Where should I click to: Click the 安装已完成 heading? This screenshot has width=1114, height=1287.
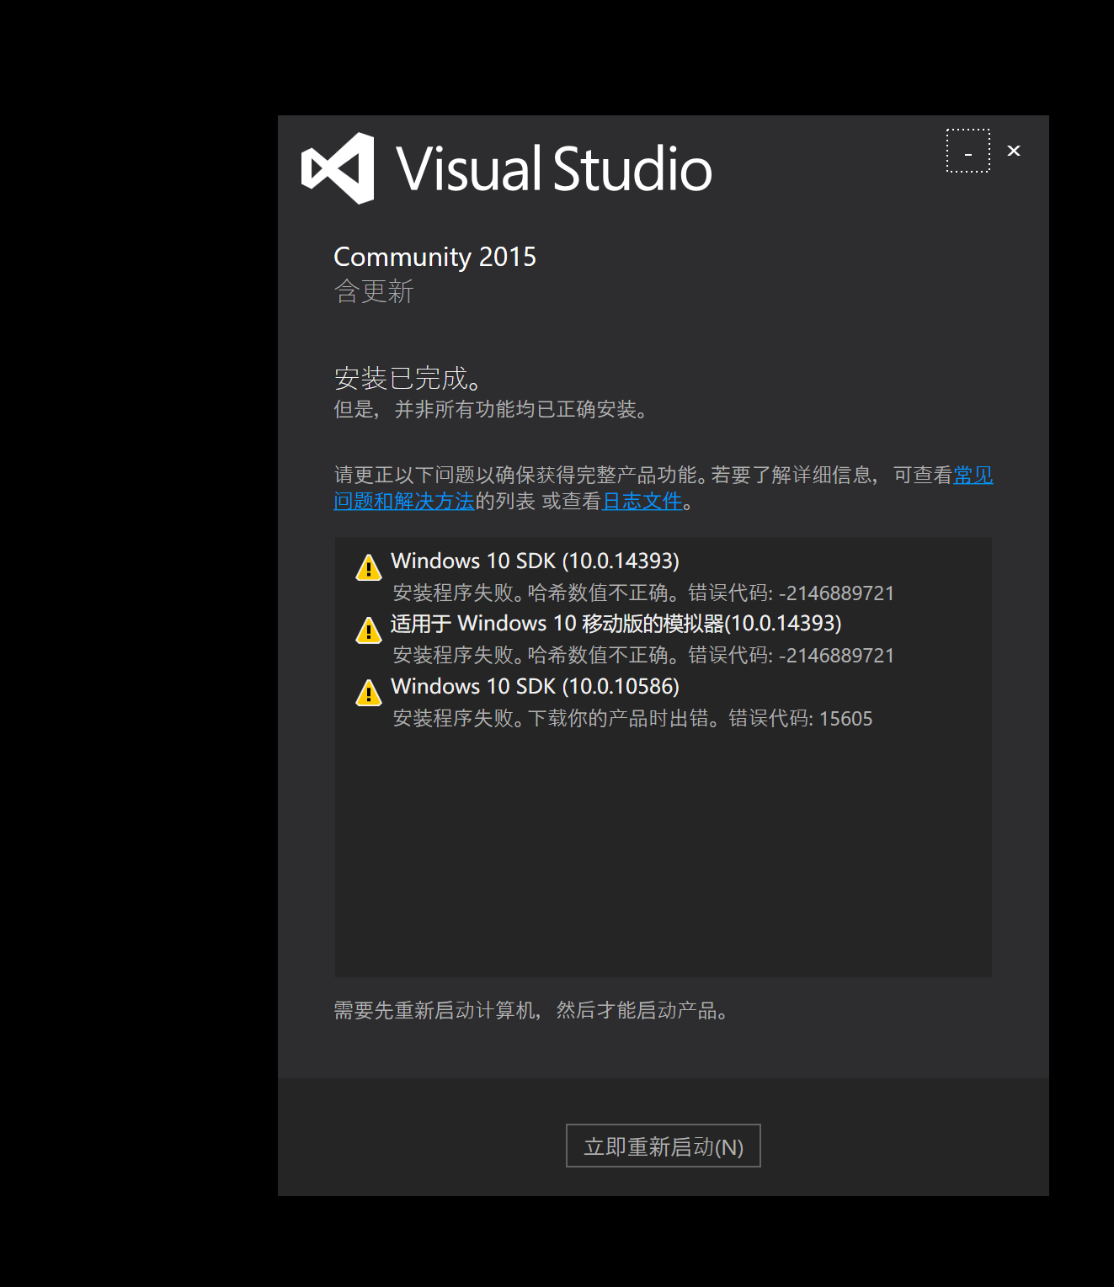[x=408, y=378]
